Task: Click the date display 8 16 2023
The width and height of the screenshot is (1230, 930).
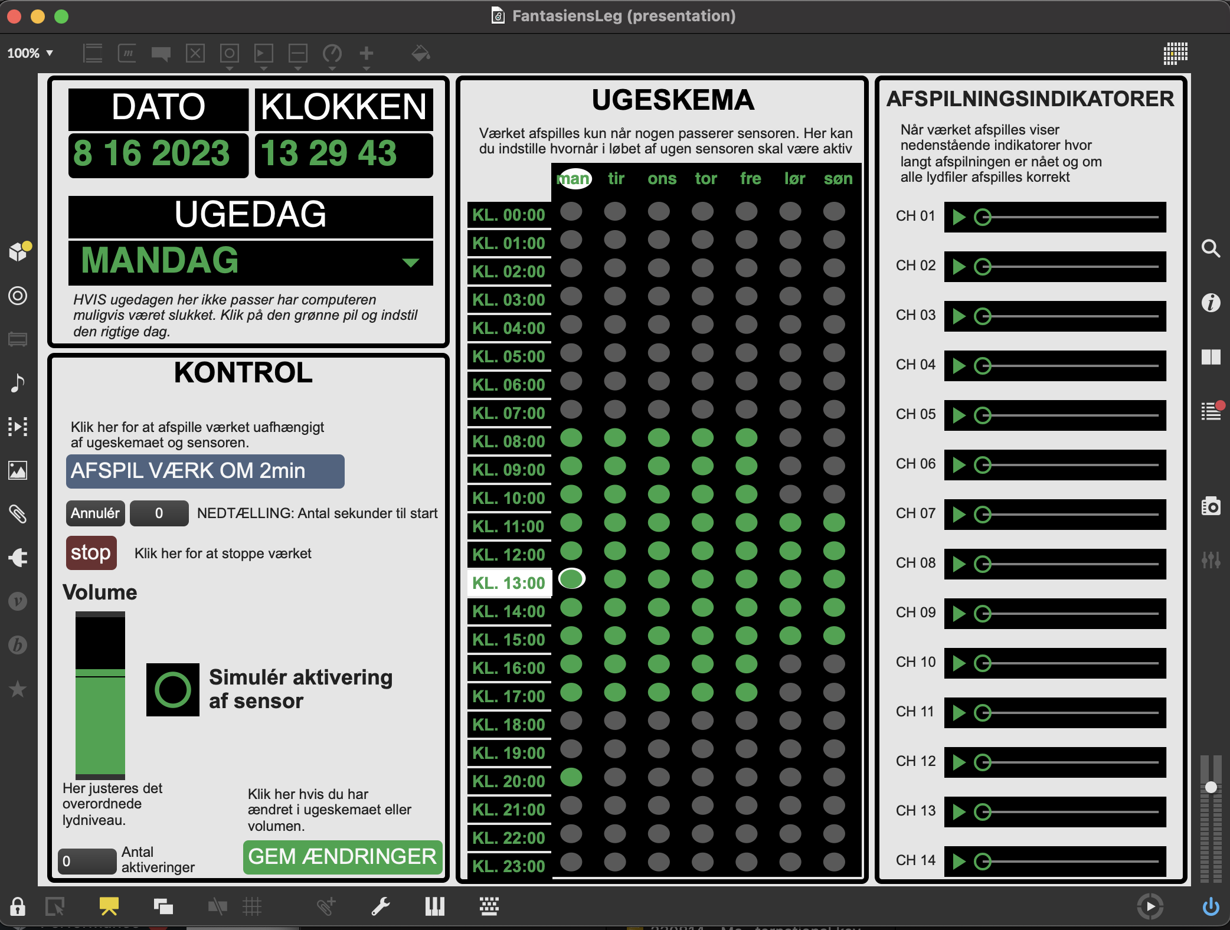Action: tap(158, 155)
